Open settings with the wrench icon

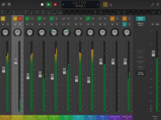152,5
